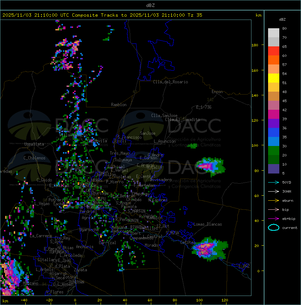The height and width of the screenshot is (305, 301).
Task: Select the slate 5–10 dBZ color band
Action: [274, 169]
